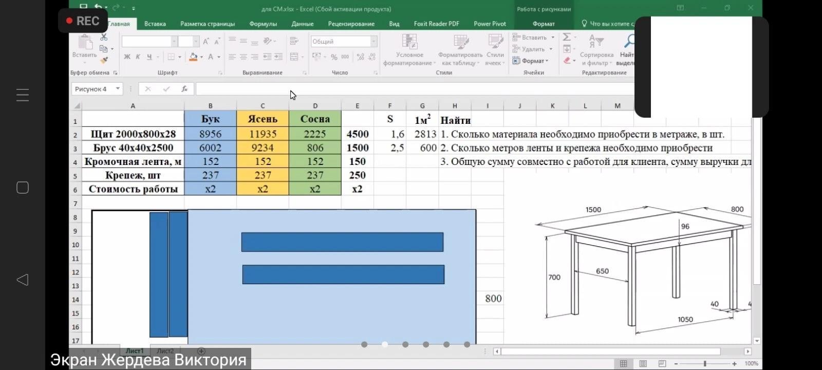The image size is (822, 370).
Task: Click the AutoSum sigma icon
Action: point(567,37)
